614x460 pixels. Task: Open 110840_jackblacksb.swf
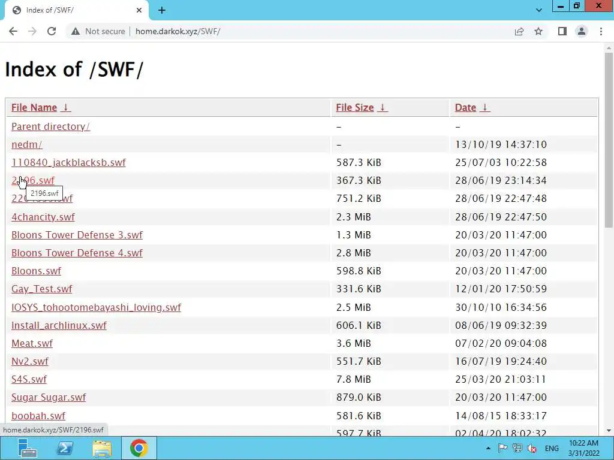[68, 163]
